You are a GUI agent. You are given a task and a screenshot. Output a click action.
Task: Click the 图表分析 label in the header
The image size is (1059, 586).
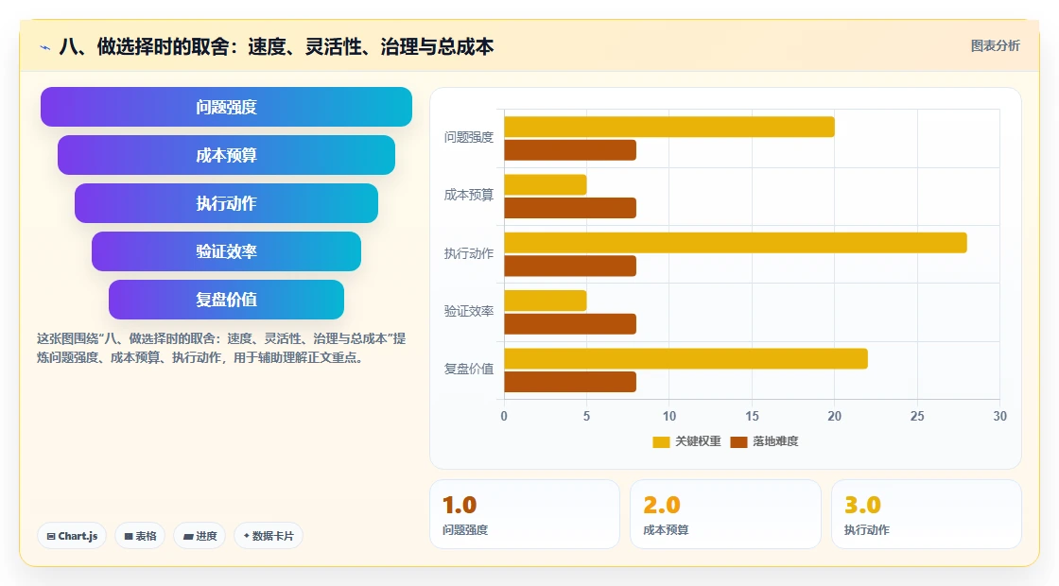coord(995,46)
